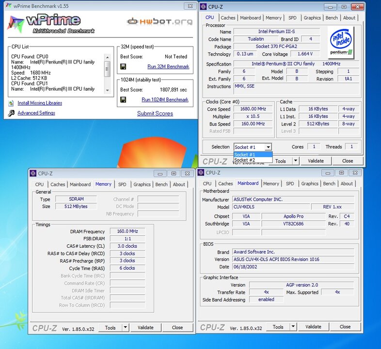Switch to Memory tab in CPU window

pos(273,18)
